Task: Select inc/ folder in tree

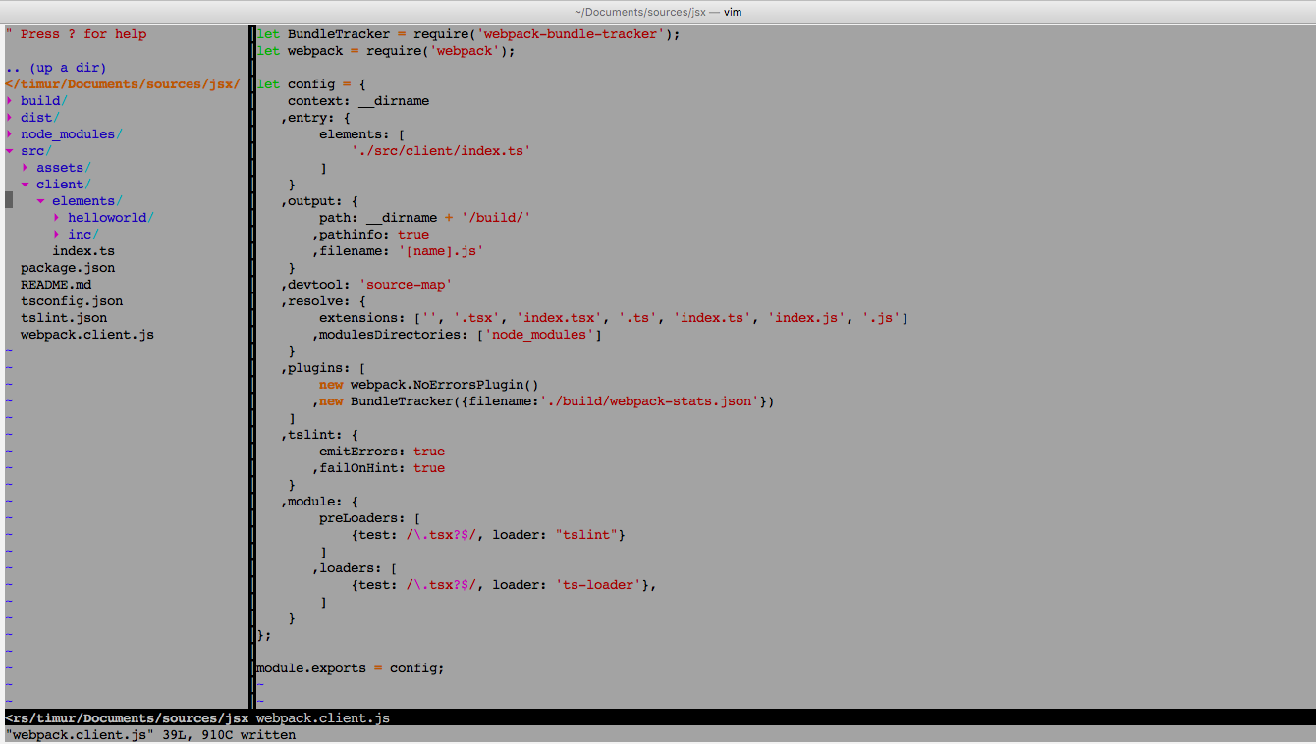Action: (x=83, y=235)
